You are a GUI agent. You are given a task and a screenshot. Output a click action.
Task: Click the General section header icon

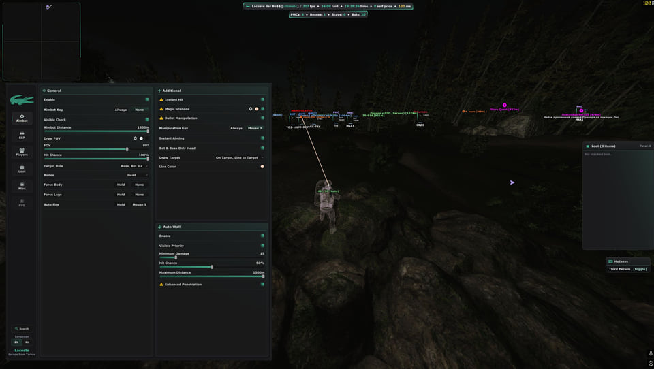pyautogui.click(x=44, y=91)
